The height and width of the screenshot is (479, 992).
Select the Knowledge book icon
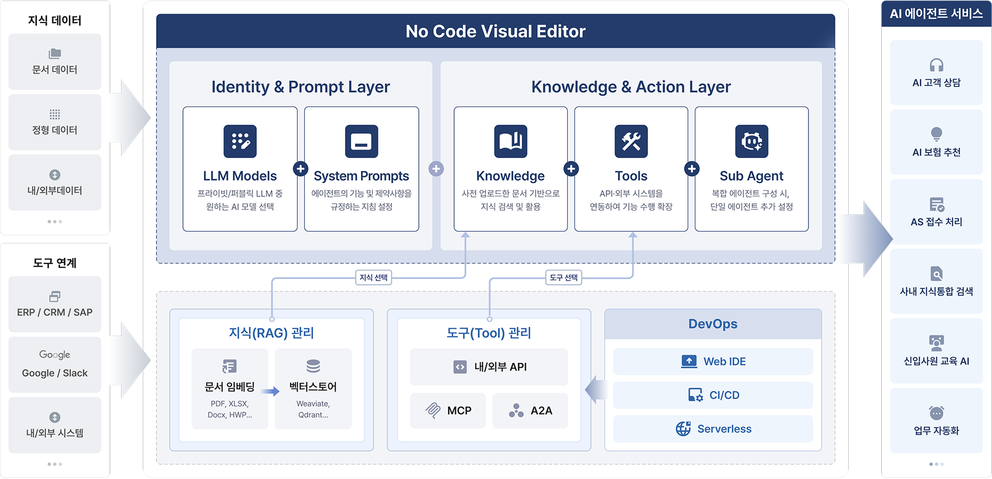(x=510, y=141)
